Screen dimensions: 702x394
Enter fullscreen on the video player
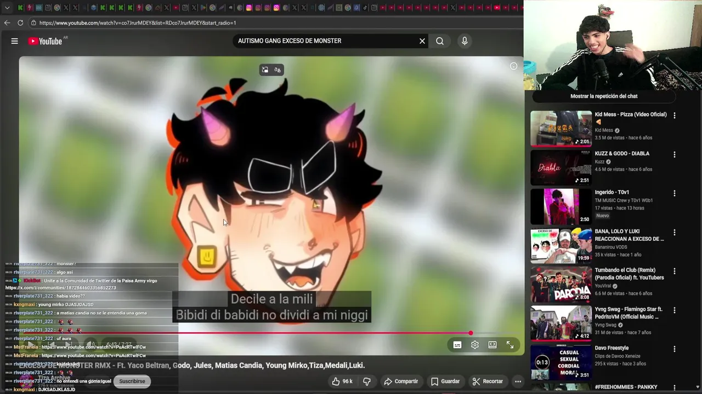[x=510, y=345]
